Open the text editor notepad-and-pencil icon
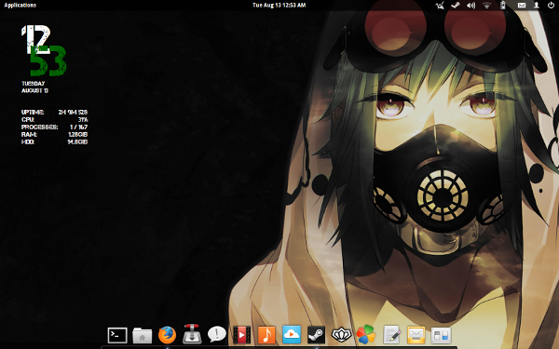Screen dimensions: 559x349 (x=391, y=335)
